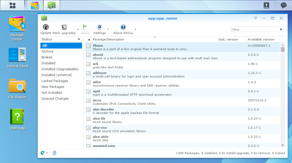Select Installed (external) filter
Image resolution: width=292 pixels, height=163 pixels.
(x=61, y=75)
